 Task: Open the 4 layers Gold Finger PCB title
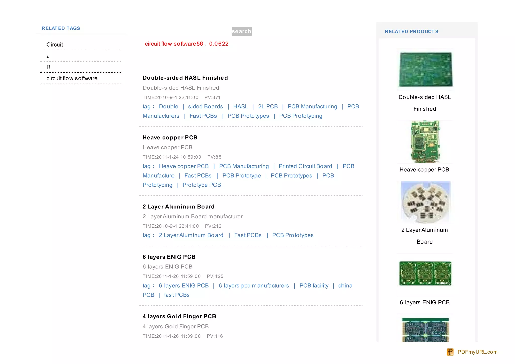pos(179,316)
